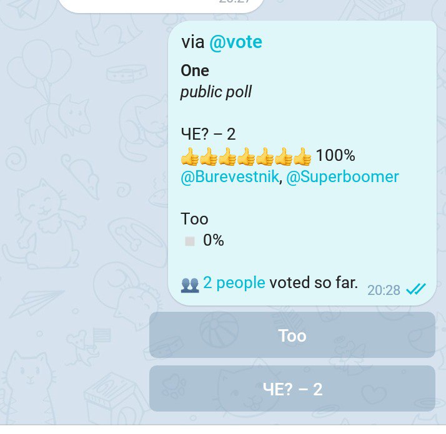Open the @vote bot link

[x=235, y=42]
